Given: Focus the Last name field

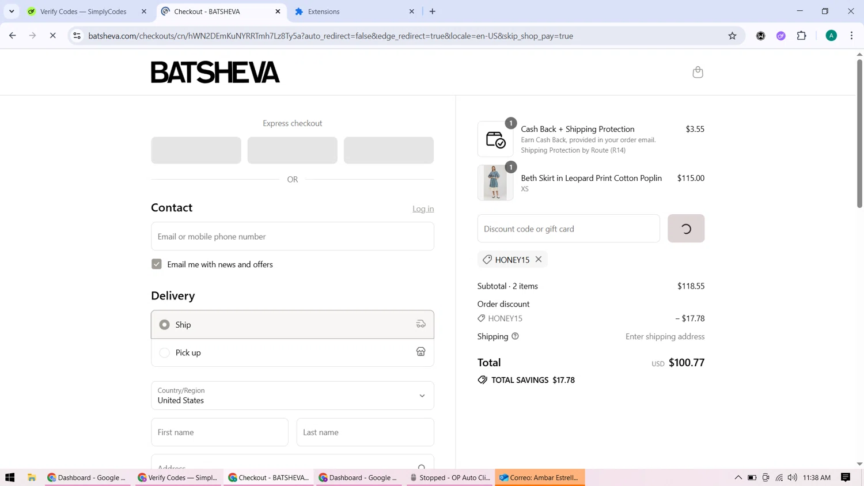Looking at the screenshot, I should pyautogui.click(x=365, y=432).
